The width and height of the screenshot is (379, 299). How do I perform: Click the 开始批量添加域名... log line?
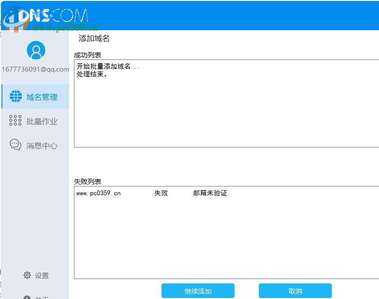coord(108,66)
